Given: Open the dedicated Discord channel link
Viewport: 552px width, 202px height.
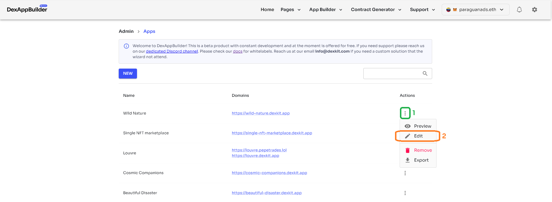Looking at the screenshot, I should click(172, 51).
